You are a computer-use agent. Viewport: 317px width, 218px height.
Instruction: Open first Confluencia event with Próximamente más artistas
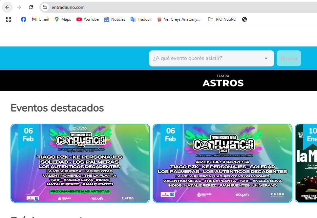(80, 163)
